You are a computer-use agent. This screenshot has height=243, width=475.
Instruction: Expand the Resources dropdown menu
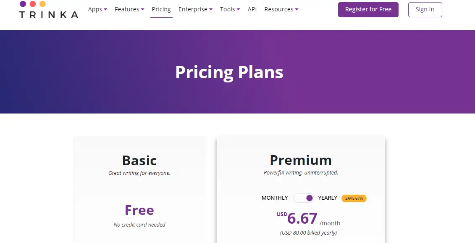(x=281, y=9)
